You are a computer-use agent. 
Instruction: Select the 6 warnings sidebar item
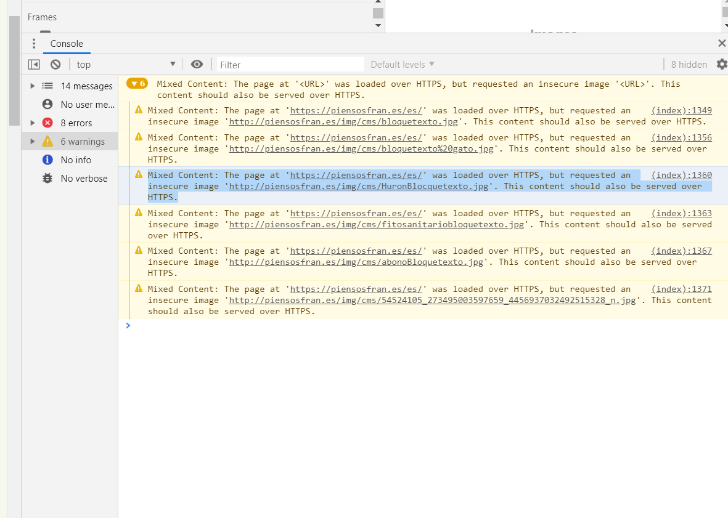pos(70,142)
